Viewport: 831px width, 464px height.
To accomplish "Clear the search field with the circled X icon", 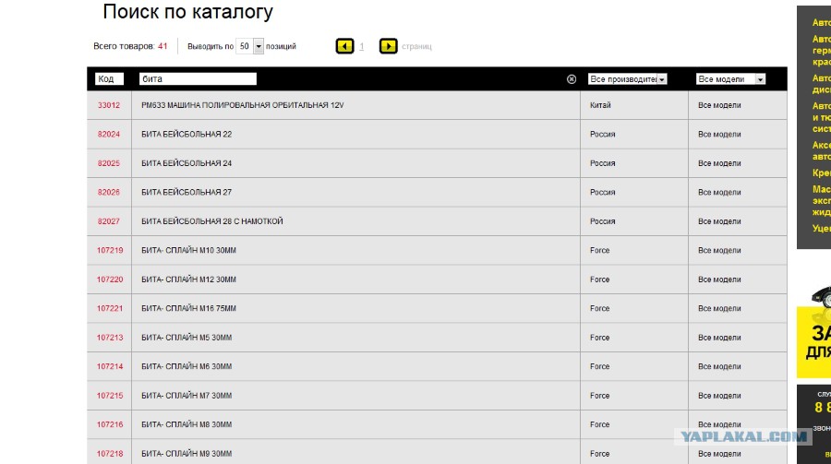I will 572,79.
